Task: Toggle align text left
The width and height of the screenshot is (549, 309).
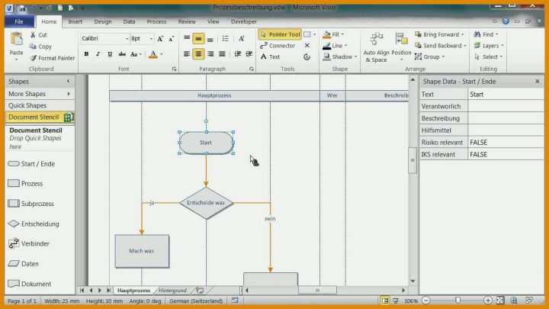Action: click(x=187, y=54)
